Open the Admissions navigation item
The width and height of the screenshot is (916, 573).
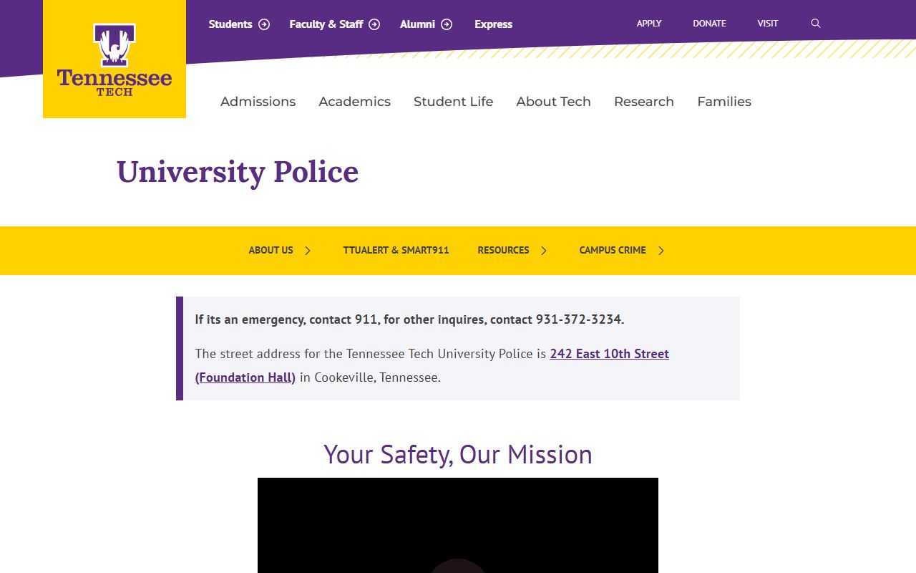(258, 102)
